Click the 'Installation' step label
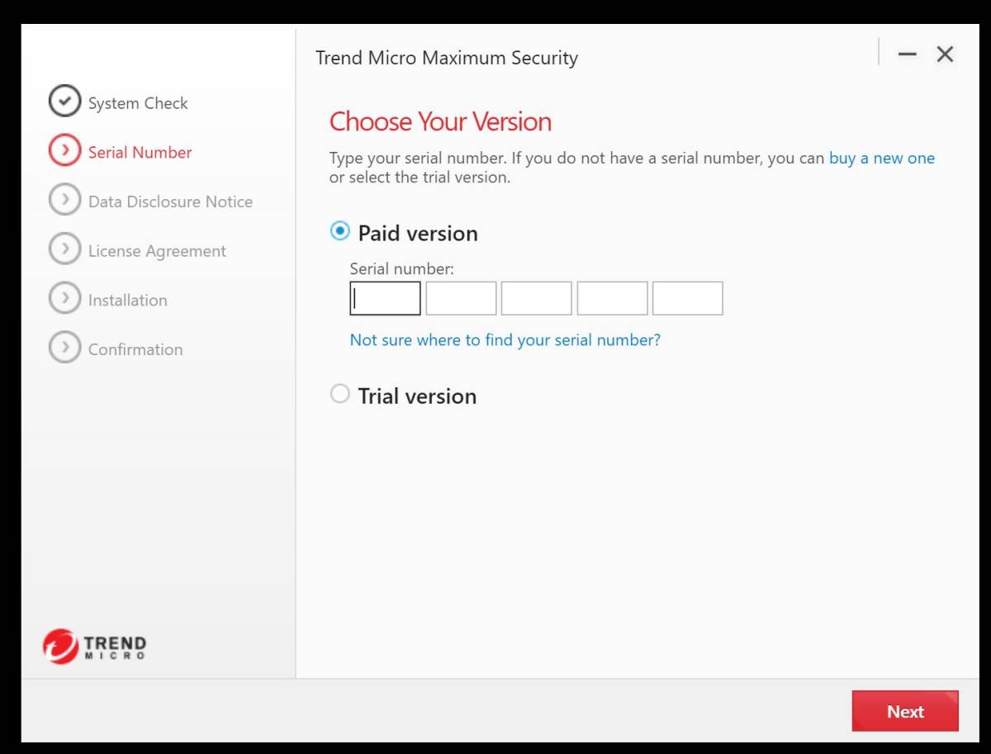This screenshot has height=754, width=991. [x=127, y=300]
